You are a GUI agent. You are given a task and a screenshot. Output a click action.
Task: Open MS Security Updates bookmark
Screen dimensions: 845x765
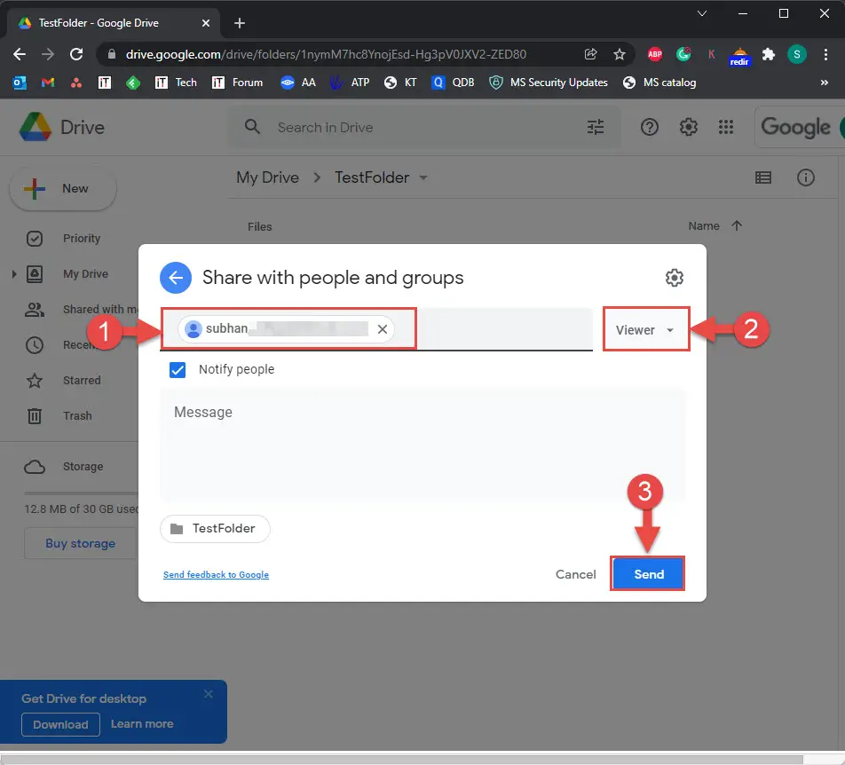[548, 83]
